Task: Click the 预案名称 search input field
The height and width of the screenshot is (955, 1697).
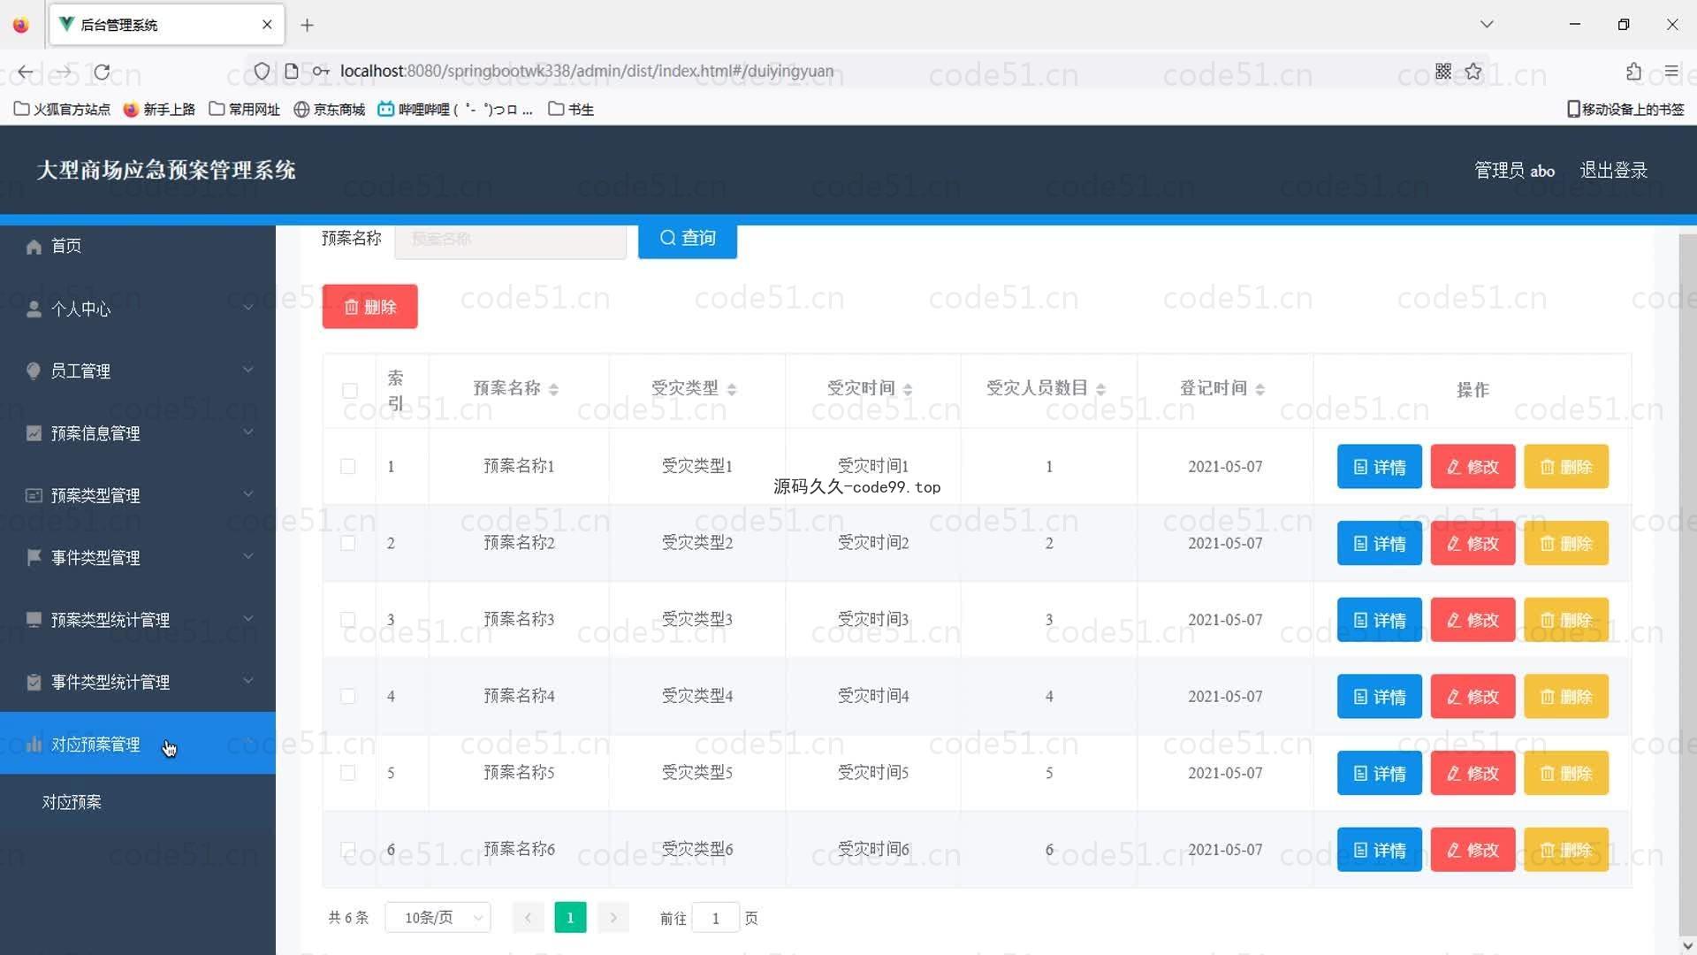Action: coord(510,239)
